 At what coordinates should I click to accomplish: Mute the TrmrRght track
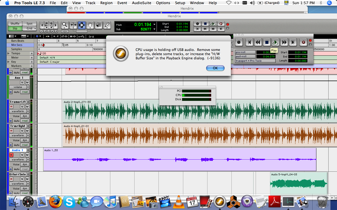point(27,131)
